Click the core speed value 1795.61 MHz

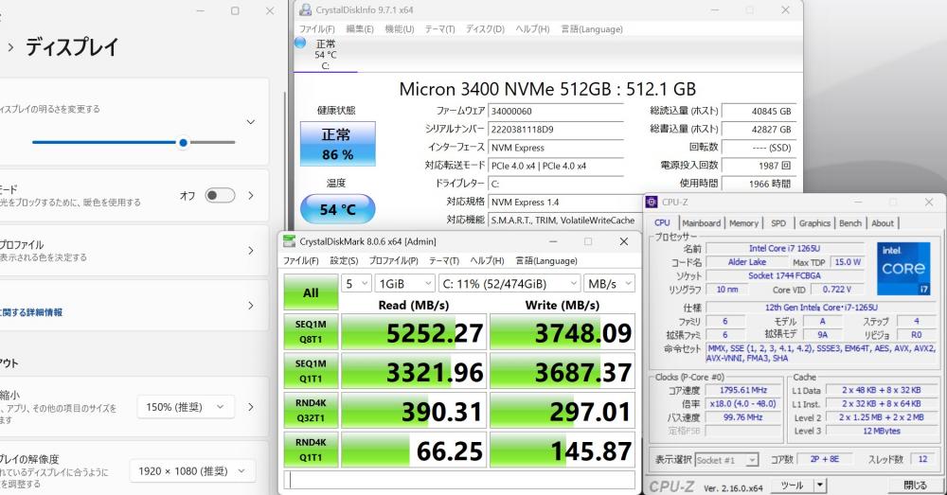click(743, 391)
